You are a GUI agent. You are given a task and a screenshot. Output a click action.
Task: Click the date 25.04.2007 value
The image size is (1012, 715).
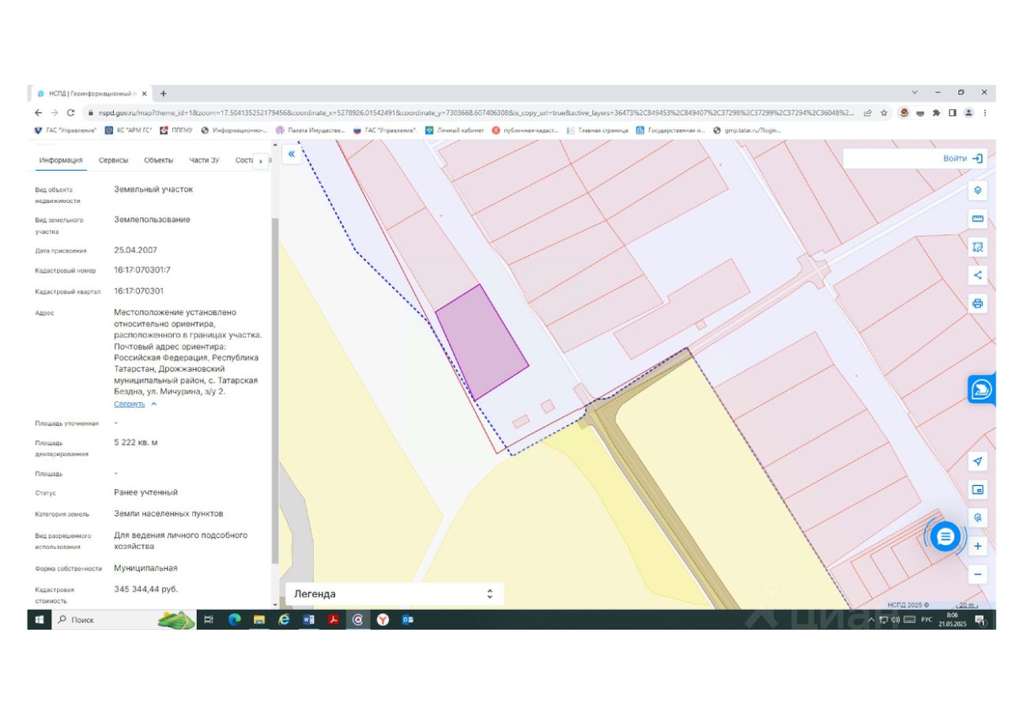135,250
